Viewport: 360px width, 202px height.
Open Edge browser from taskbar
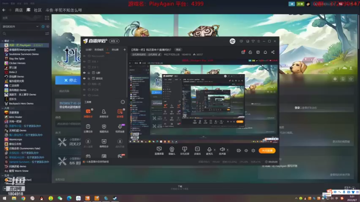69,198
